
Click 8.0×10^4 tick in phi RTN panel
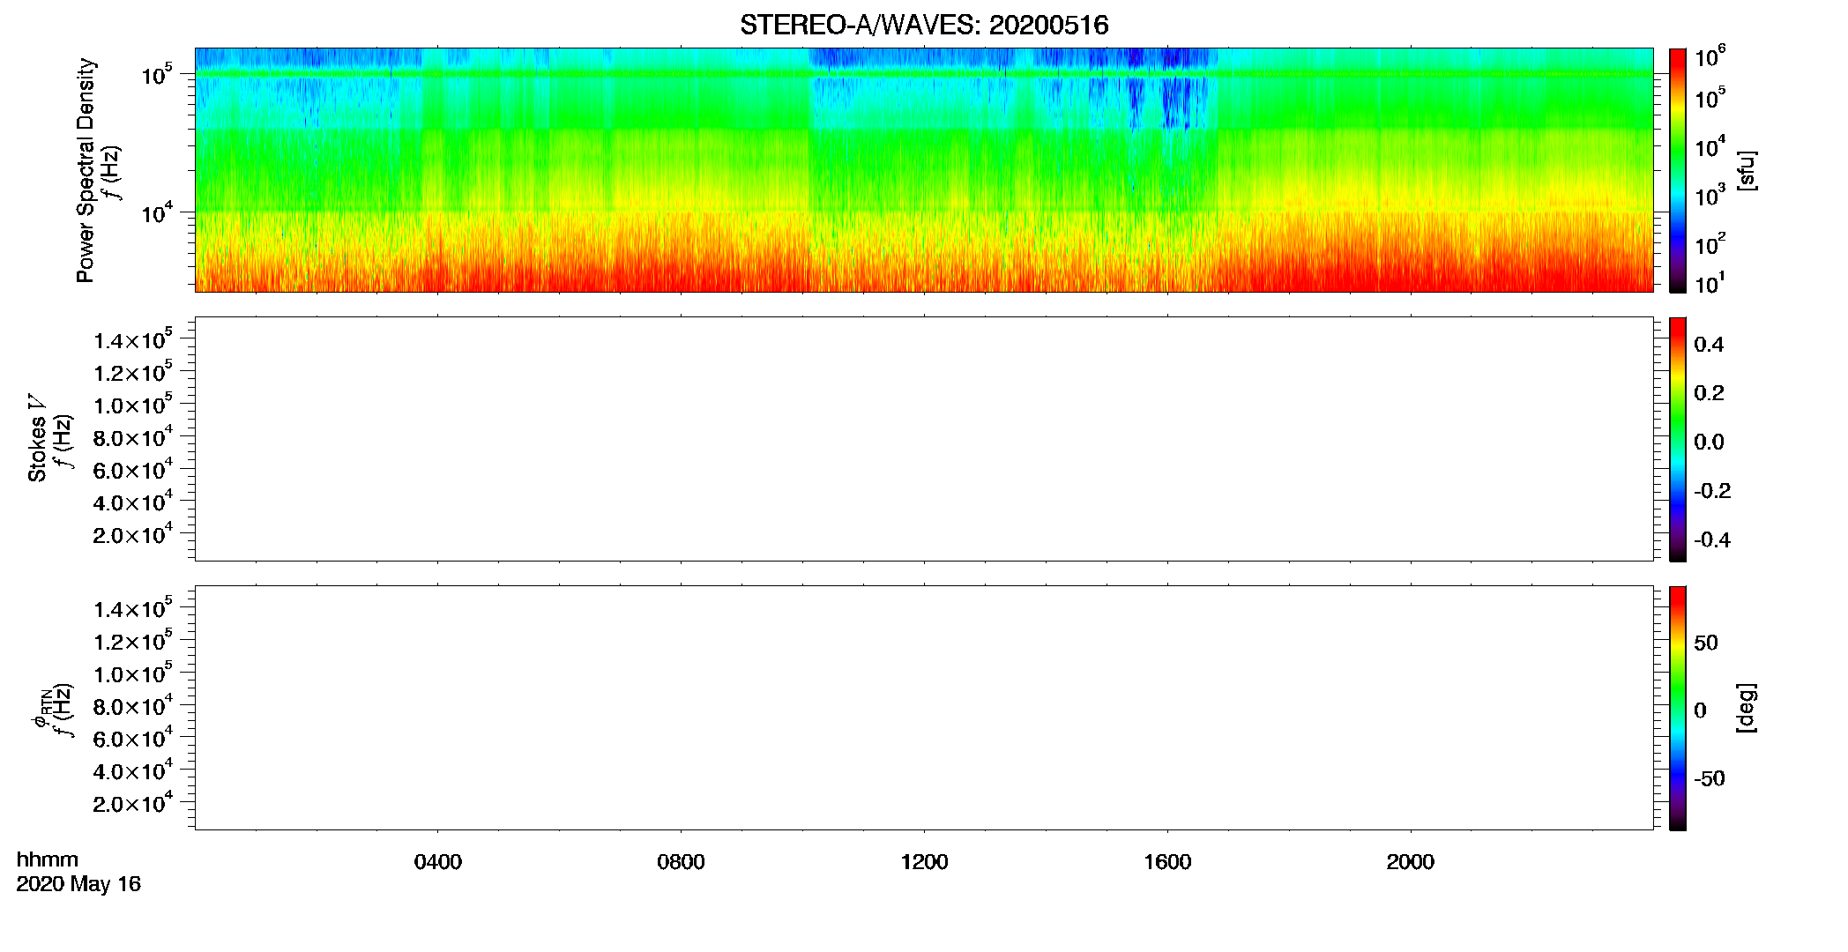133,705
